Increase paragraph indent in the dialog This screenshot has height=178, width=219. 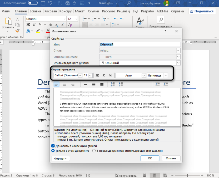(x=166, y=84)
